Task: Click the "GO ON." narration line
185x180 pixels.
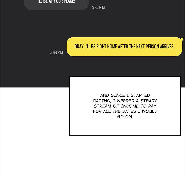Action: click(125, 117)
